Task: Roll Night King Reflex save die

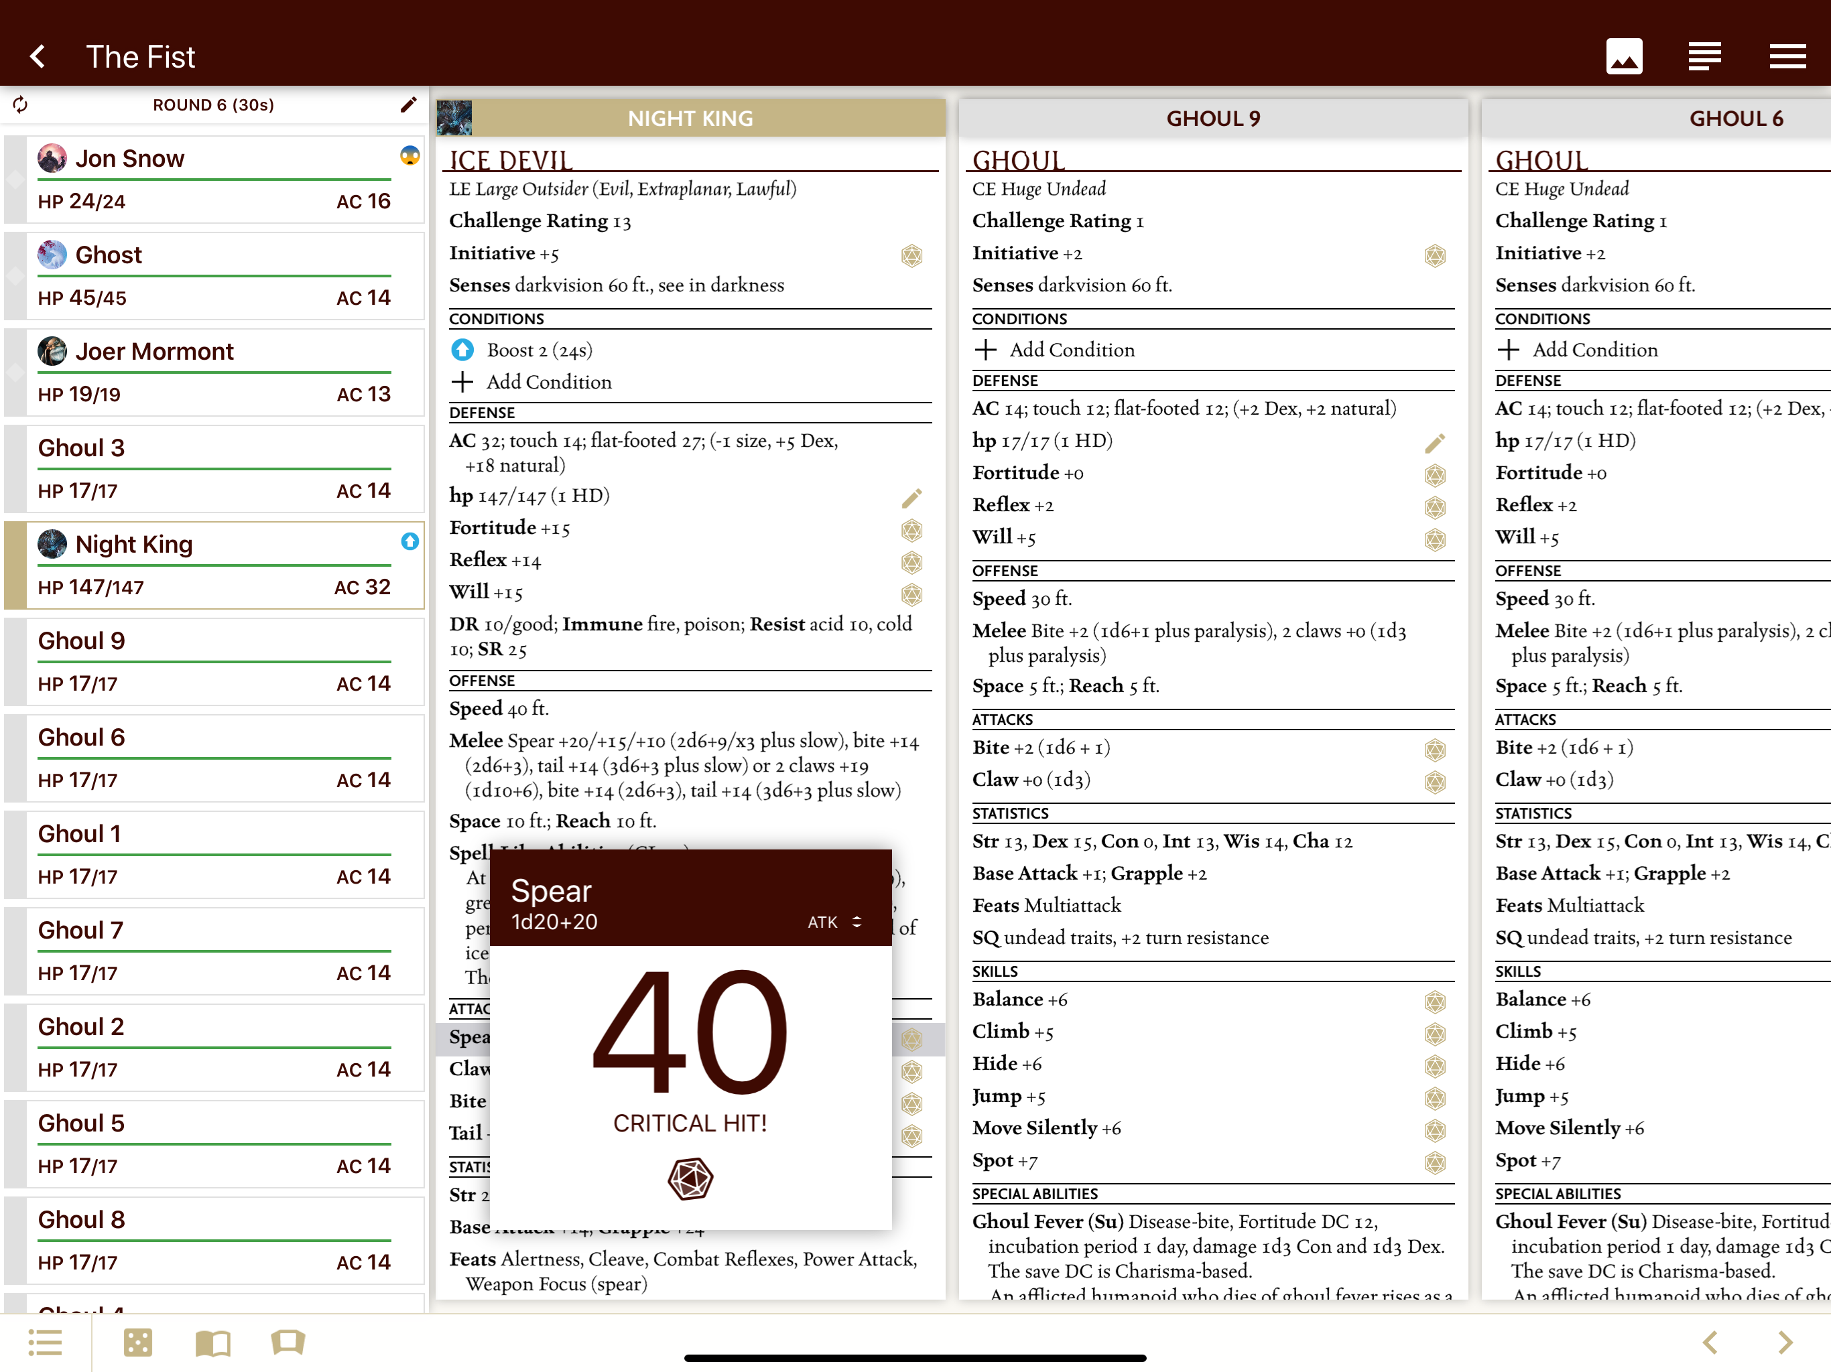Action: point(911,562)
